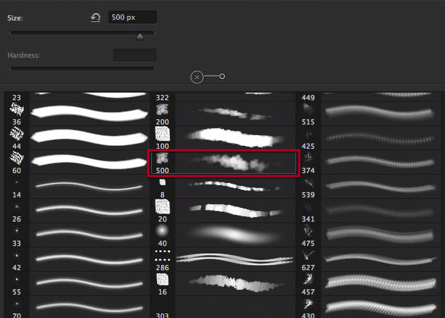Click the brush size label 322
Screen dimensions: 445x318
tap(163, 98)
